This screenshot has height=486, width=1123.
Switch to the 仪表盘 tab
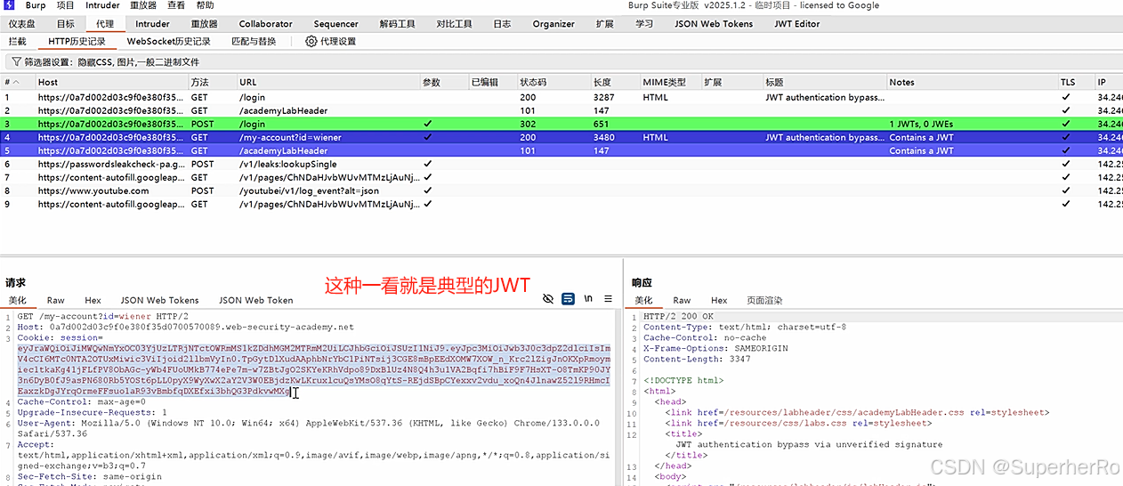22,24
